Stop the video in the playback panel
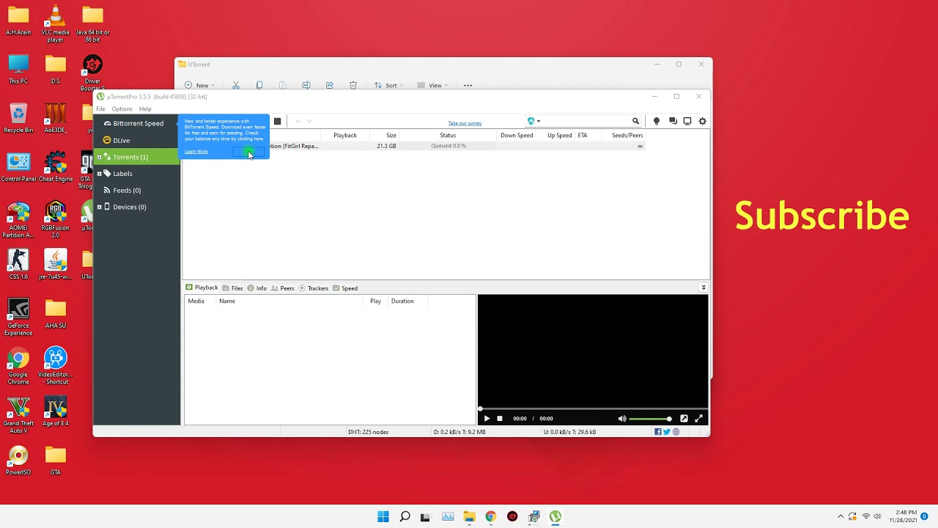 point(500,419)
